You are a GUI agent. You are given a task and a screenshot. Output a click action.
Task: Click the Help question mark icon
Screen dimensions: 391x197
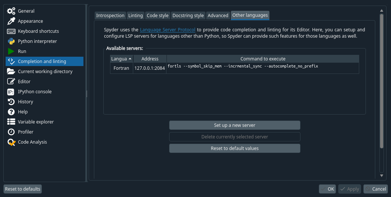[11, 112]
